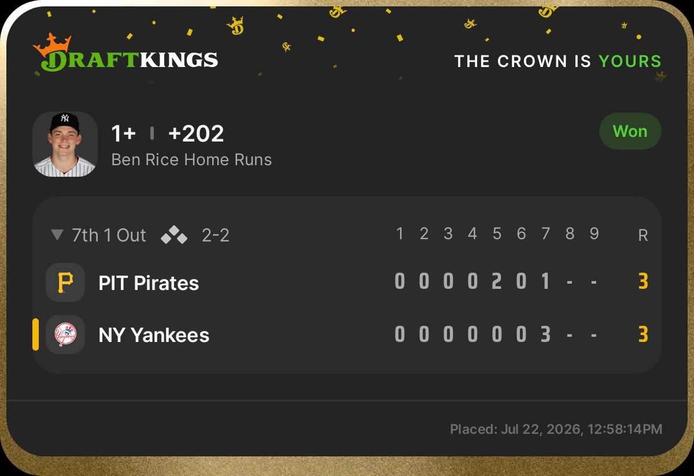Click the bottom-of-inning triangle indicator

click(x=57, y=235)
